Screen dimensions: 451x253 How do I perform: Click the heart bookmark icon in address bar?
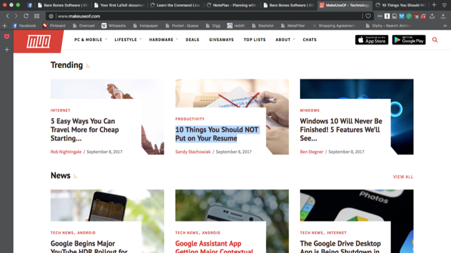point(368,16)
